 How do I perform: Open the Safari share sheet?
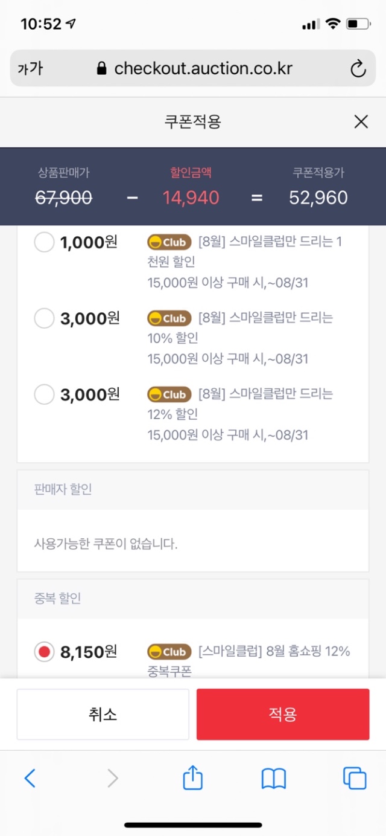[192, 777]
